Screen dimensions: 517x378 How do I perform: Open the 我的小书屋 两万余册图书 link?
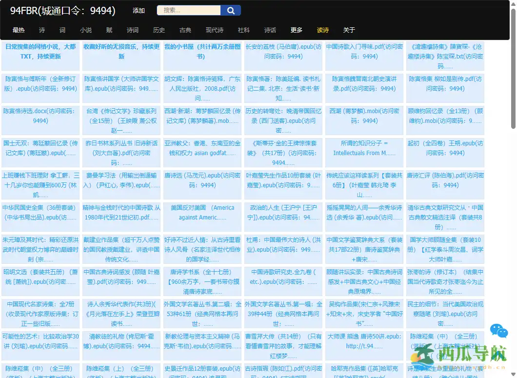[202, 51]
